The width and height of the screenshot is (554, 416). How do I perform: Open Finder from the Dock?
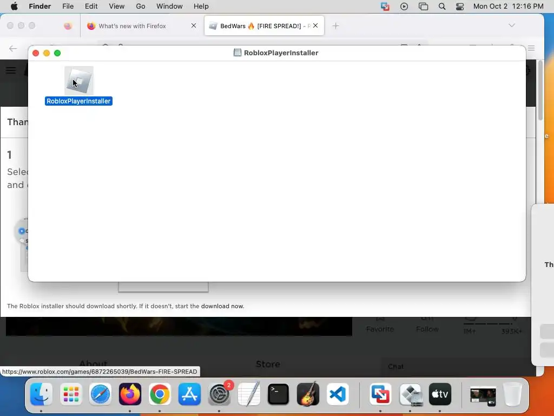[41, 394]
